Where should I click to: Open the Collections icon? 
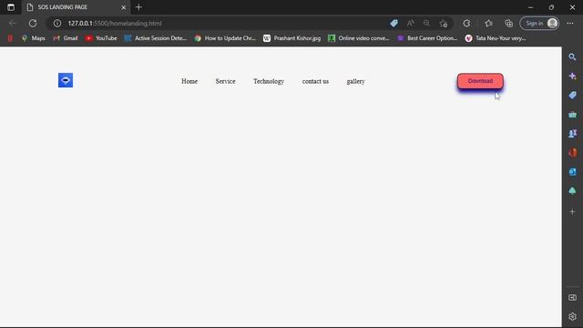click(x=508, y=23)
